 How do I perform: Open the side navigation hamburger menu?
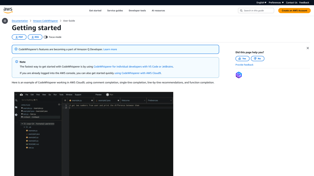(5, 21)
